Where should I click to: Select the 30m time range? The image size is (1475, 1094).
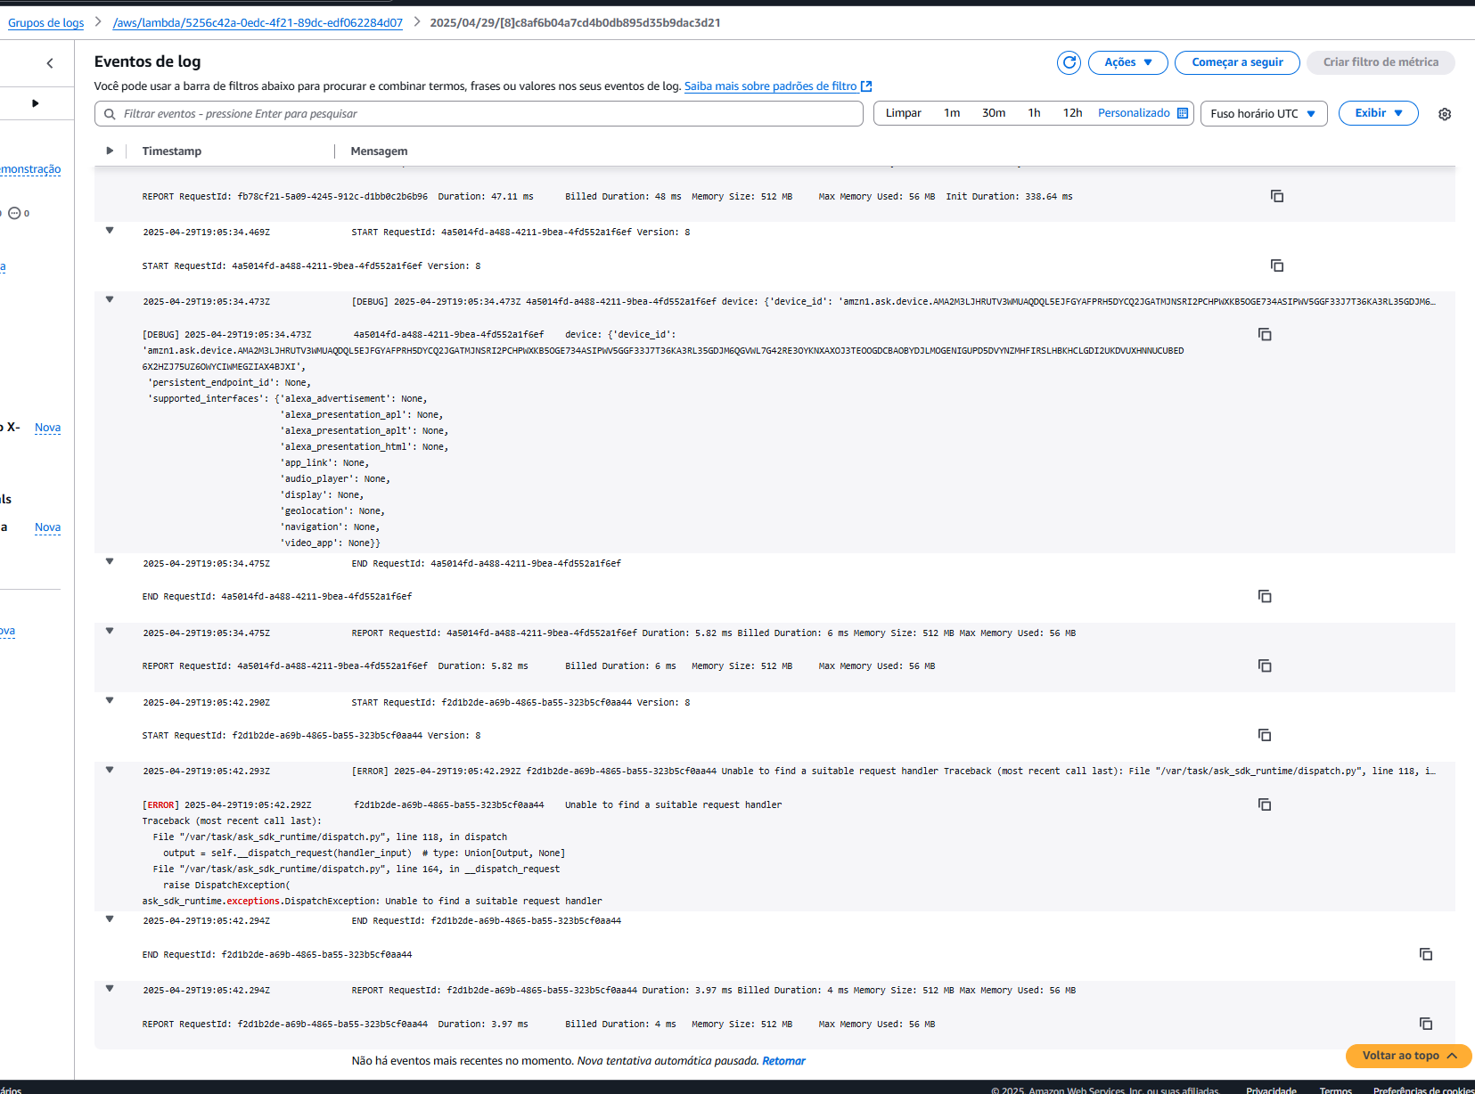pos(994,113)
